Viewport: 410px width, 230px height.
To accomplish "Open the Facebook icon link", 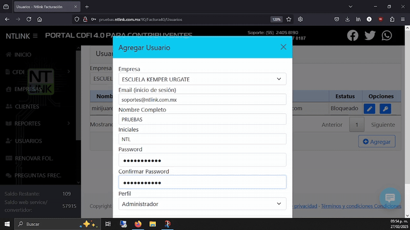I will click(353, 35).
